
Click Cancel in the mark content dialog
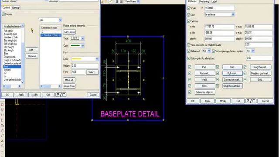(93, 95)
